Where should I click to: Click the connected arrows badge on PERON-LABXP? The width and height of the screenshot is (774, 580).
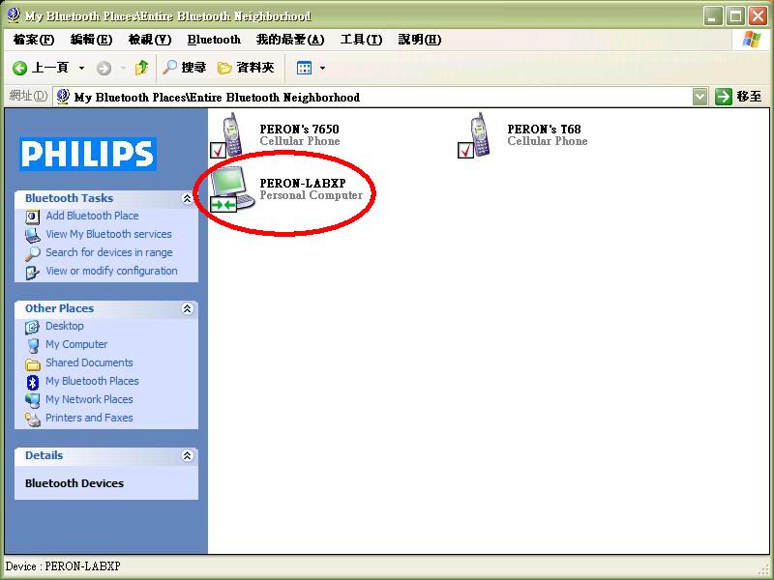tap(223, 204)
